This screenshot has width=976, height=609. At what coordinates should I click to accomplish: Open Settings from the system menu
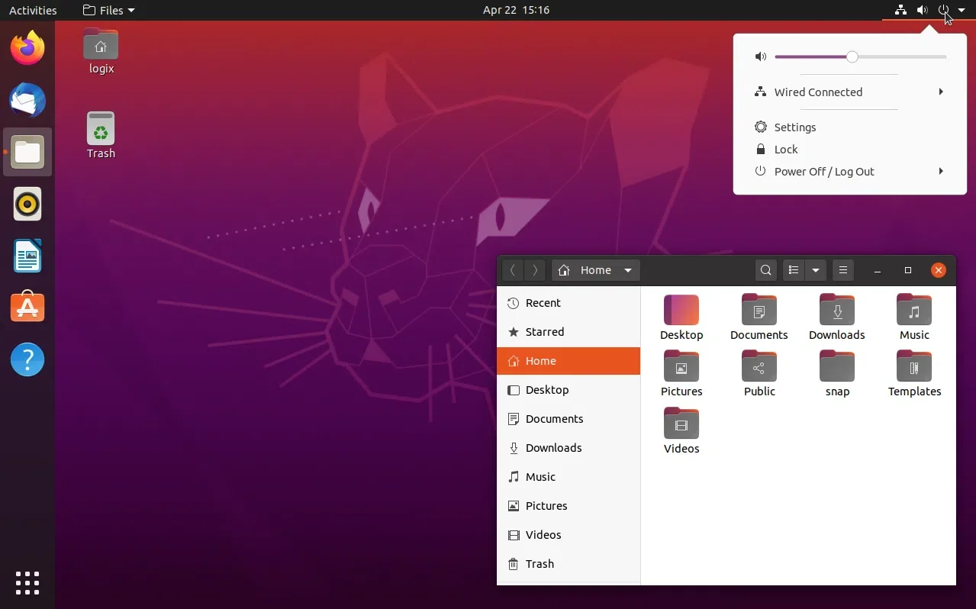click(850, 127)
